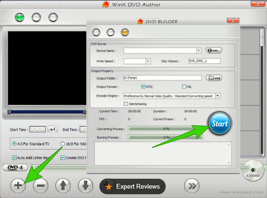
Task: Select 16:9 For Widescreen radio
Action: tap(63, 144)
